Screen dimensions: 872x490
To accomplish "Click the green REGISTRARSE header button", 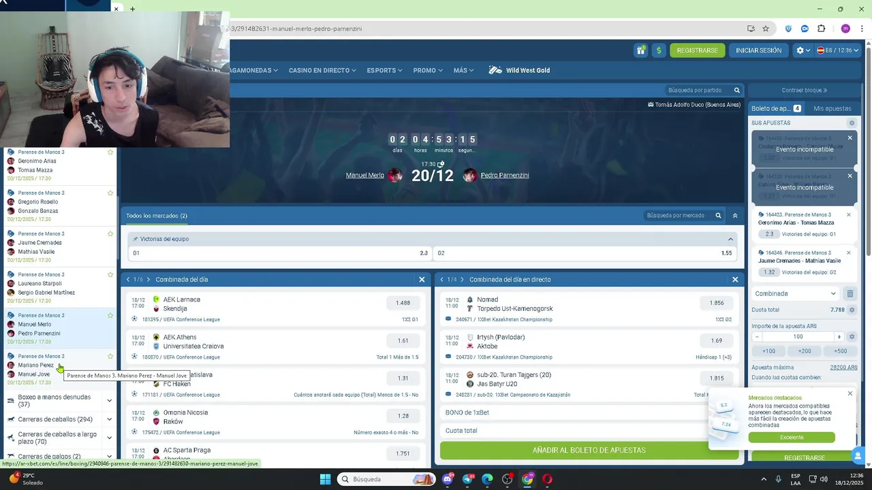I will point(697,50).
